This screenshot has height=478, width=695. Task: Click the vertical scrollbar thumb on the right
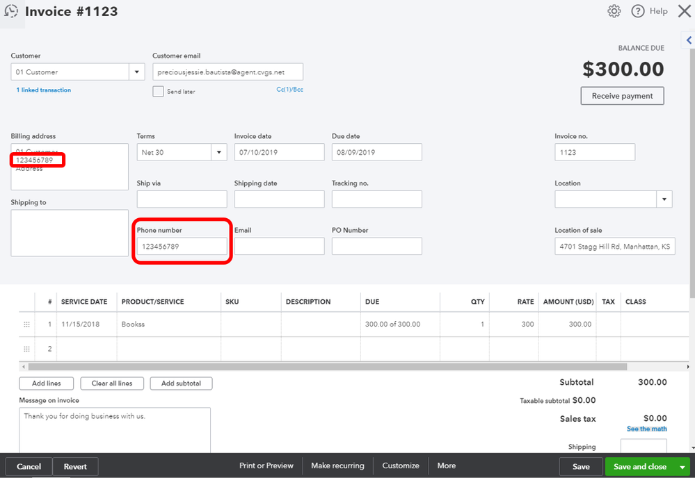click(692, 172)
